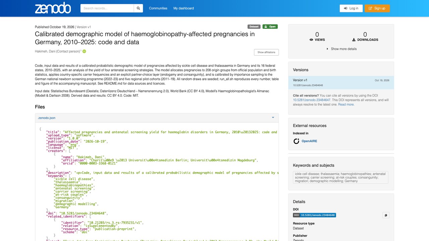Open the .zenodo.json file link
Viewport: 429px width, 241px height.
(x=47, y=118)
